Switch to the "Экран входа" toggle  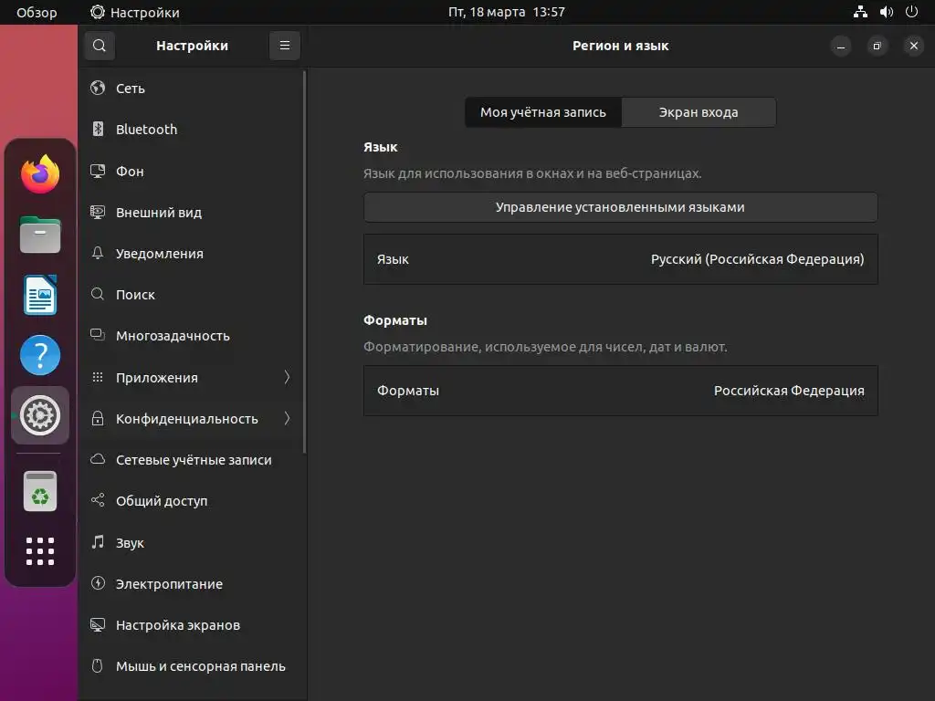pos(699,112)
